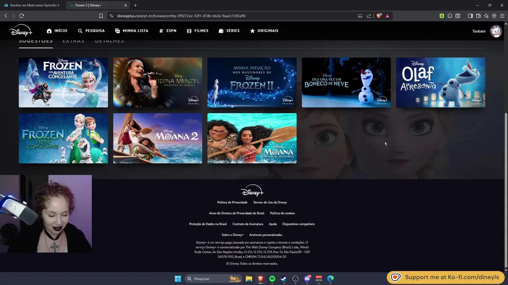Open the Taubate profile avatar menu
The height and width of the screenshot is (285, 508).
pos(496,31)
